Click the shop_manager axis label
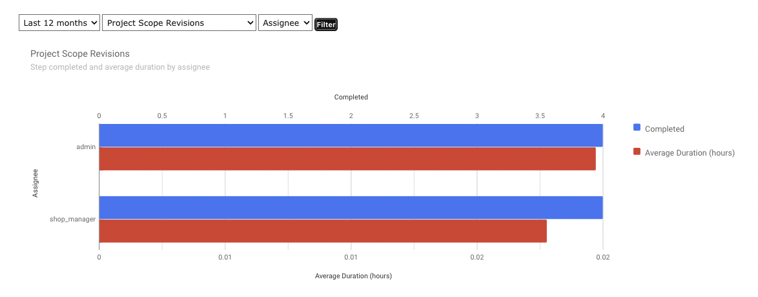Image resolution: width=758 pixels, height=297 pixels. pyautogui.click(x=73, y=220)
